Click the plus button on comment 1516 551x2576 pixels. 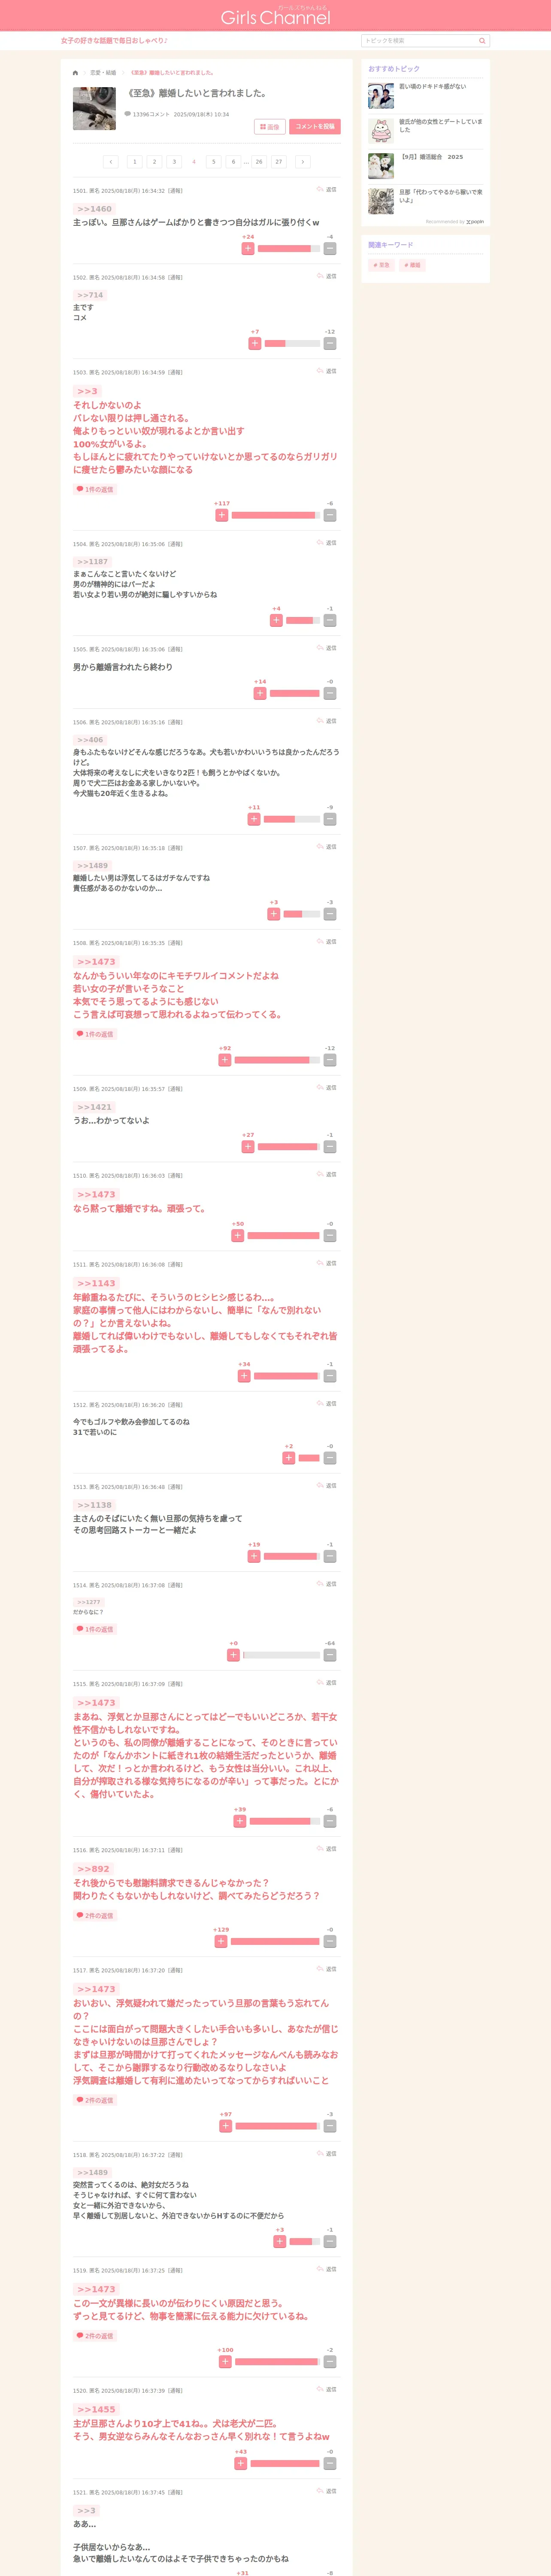221,1941
